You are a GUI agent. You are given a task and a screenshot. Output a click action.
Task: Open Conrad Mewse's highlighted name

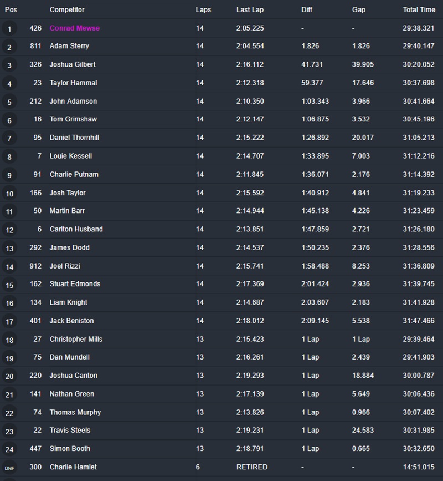click(x=75, y=28)
